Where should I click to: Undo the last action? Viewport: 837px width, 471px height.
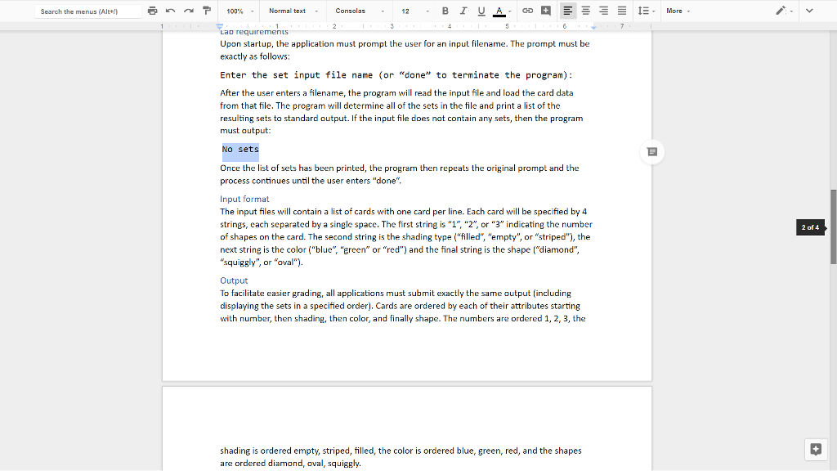171,11
